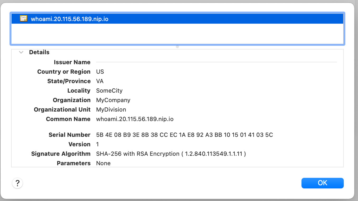The width and height of the screenshot is (358, 201).
Task: Select the whoami.20.115.56.189.nip.io certificate row
Action: [177, 19]
